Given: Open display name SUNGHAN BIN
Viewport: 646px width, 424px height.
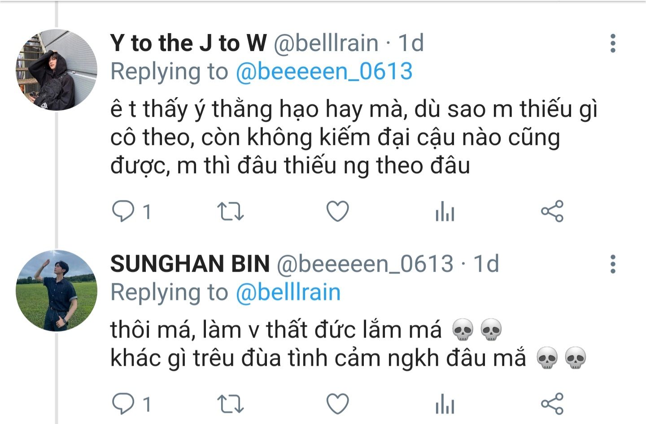Looking at the screenshot, I should 190,264.
